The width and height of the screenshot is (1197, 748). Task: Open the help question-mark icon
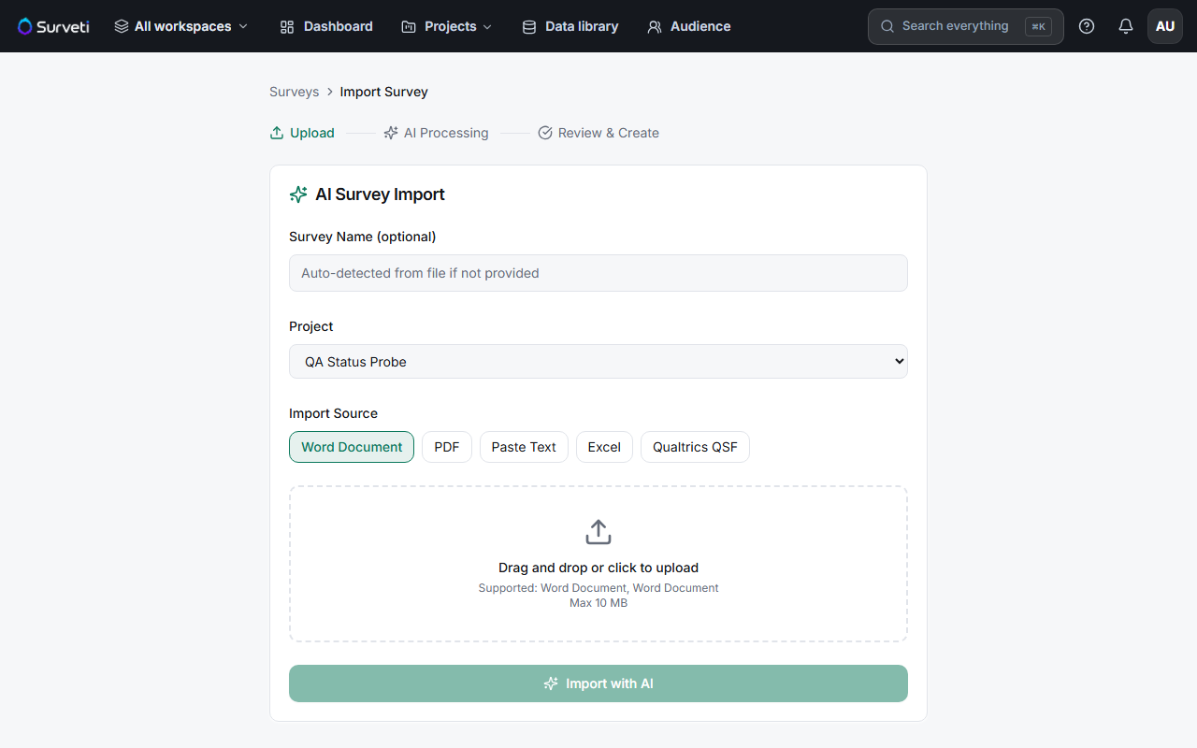(1087, 26)
